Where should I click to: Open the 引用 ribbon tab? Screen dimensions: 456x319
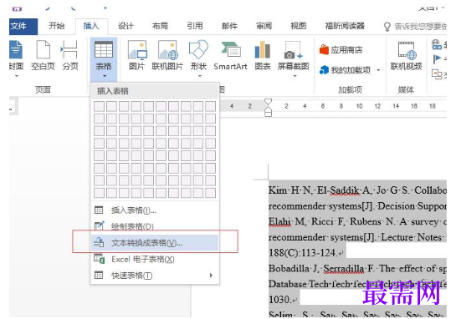click(x=195, y=26)
